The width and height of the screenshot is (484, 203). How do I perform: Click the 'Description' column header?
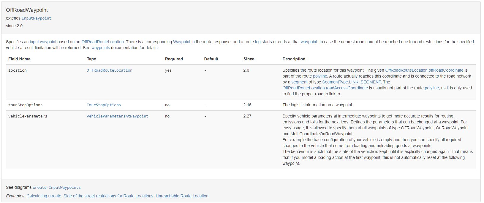point(294,59)
